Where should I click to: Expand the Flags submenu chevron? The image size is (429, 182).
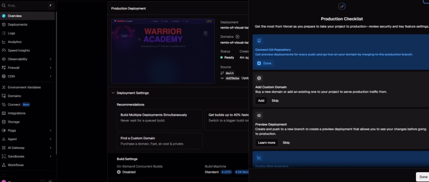(51, 131)
